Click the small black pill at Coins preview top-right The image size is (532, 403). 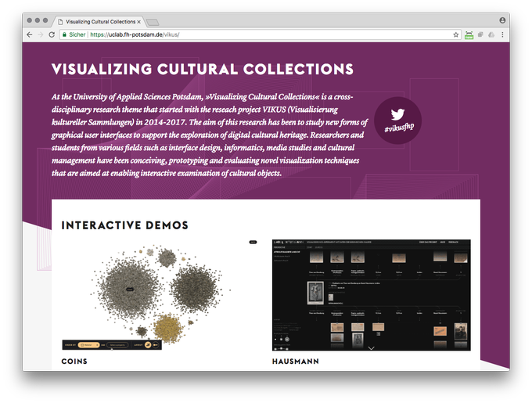253,243
